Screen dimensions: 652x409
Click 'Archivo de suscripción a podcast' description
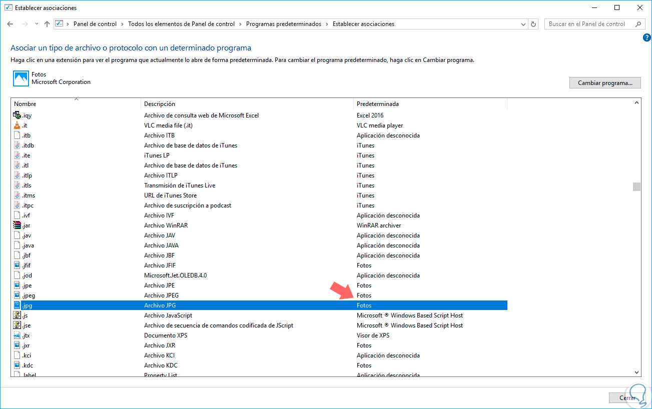click(188, 205)
